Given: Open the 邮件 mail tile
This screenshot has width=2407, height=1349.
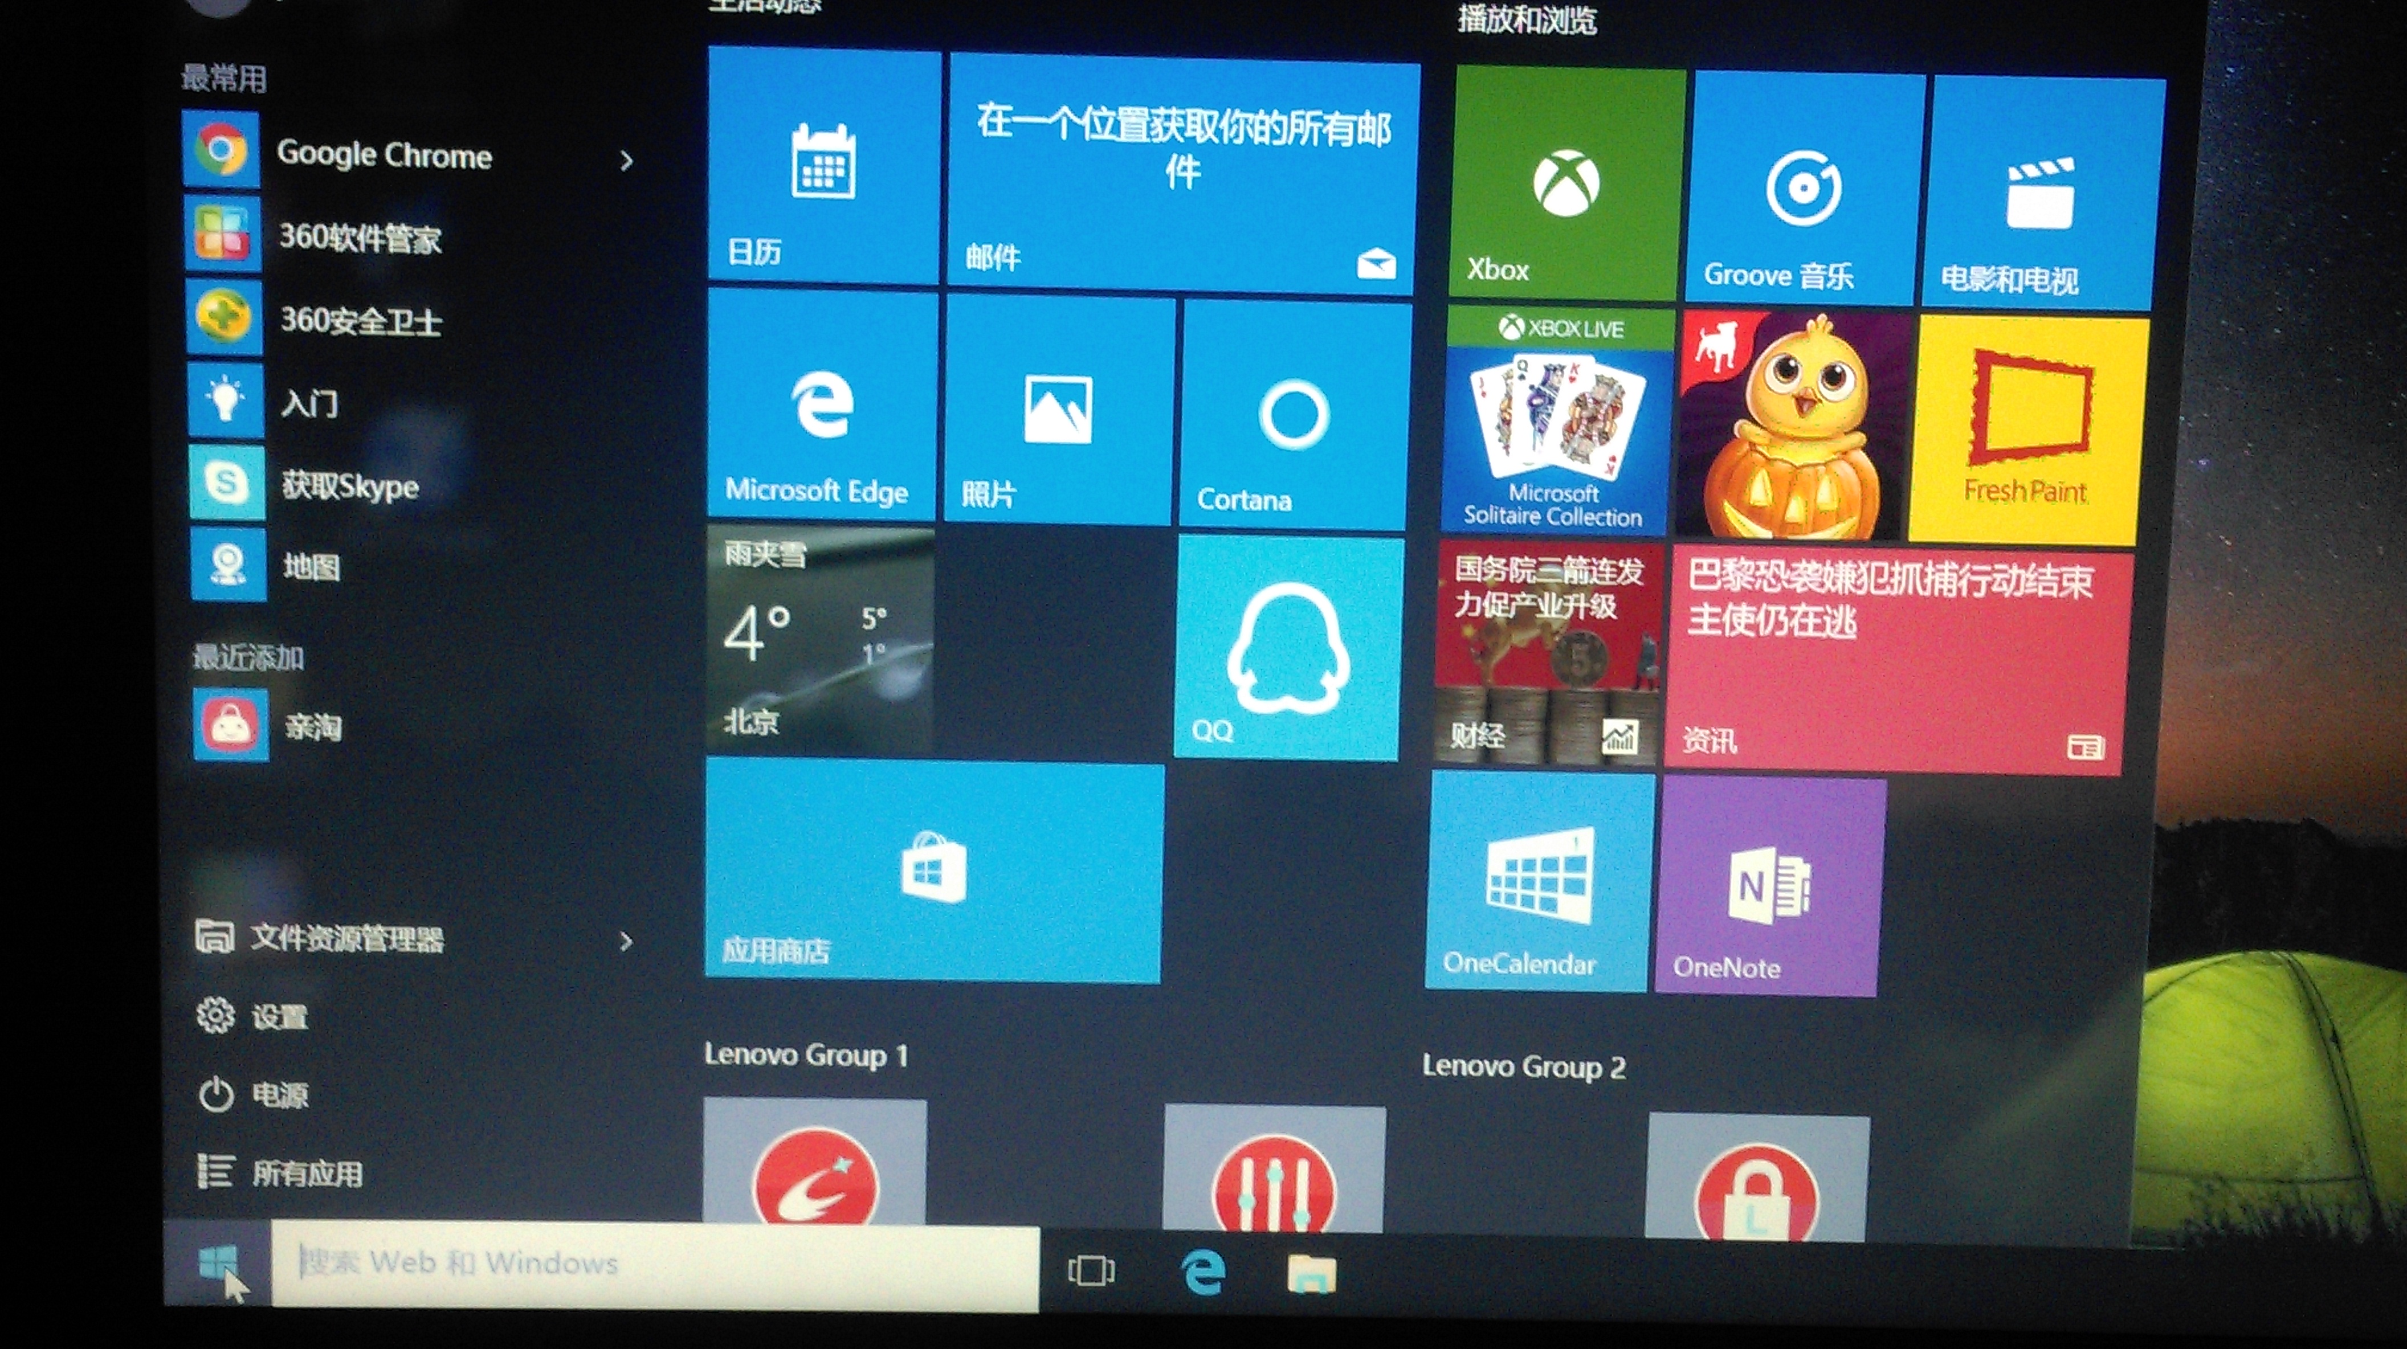Looking at the screenshot, I should (x=1183, y=174).
